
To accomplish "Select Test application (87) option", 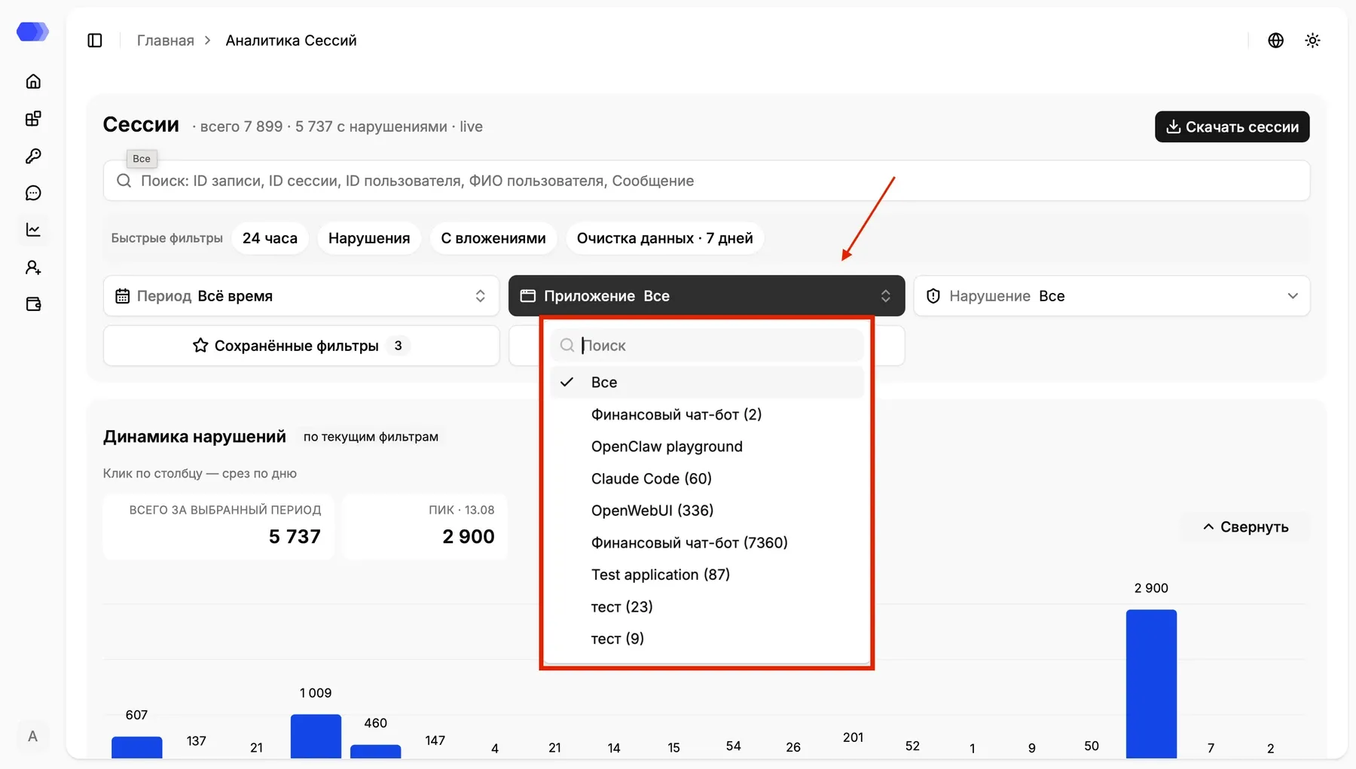I will pos(706,575).
